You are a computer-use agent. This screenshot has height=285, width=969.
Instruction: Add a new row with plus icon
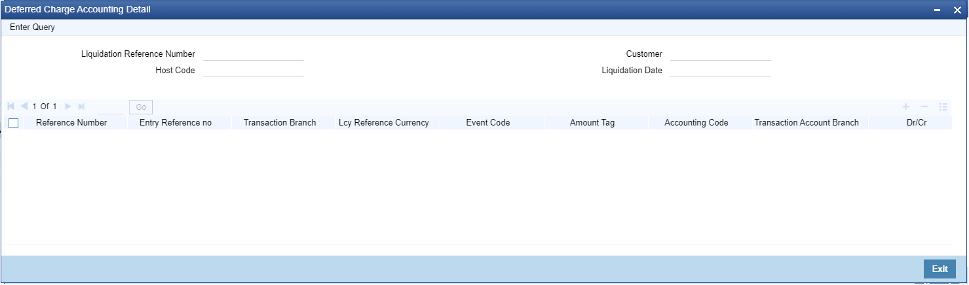tap(906, 107)
